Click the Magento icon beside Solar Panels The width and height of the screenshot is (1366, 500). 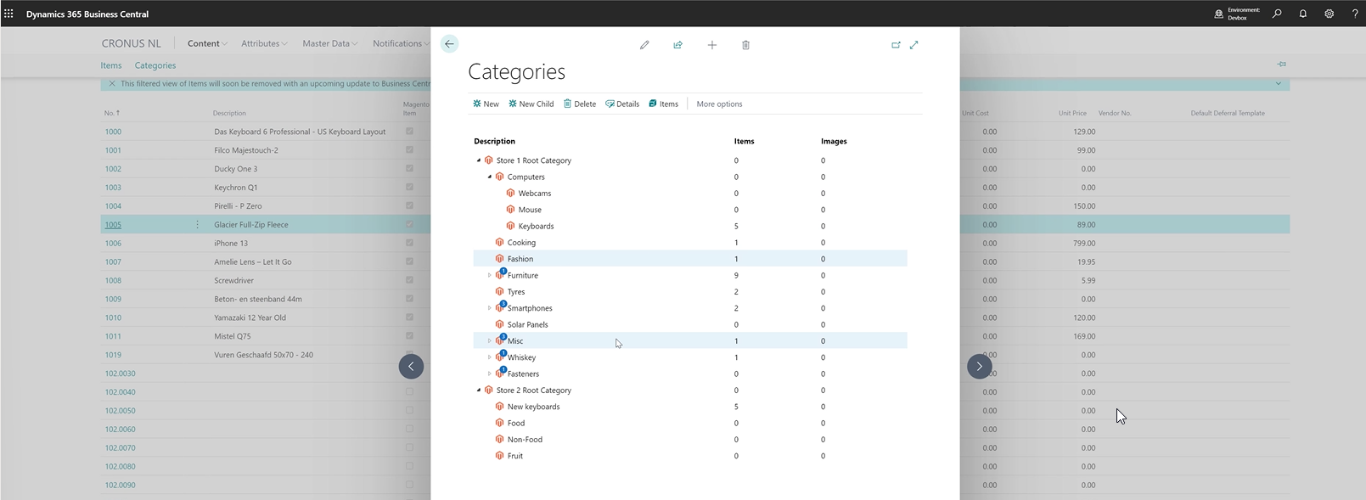(x=499, y=324)
